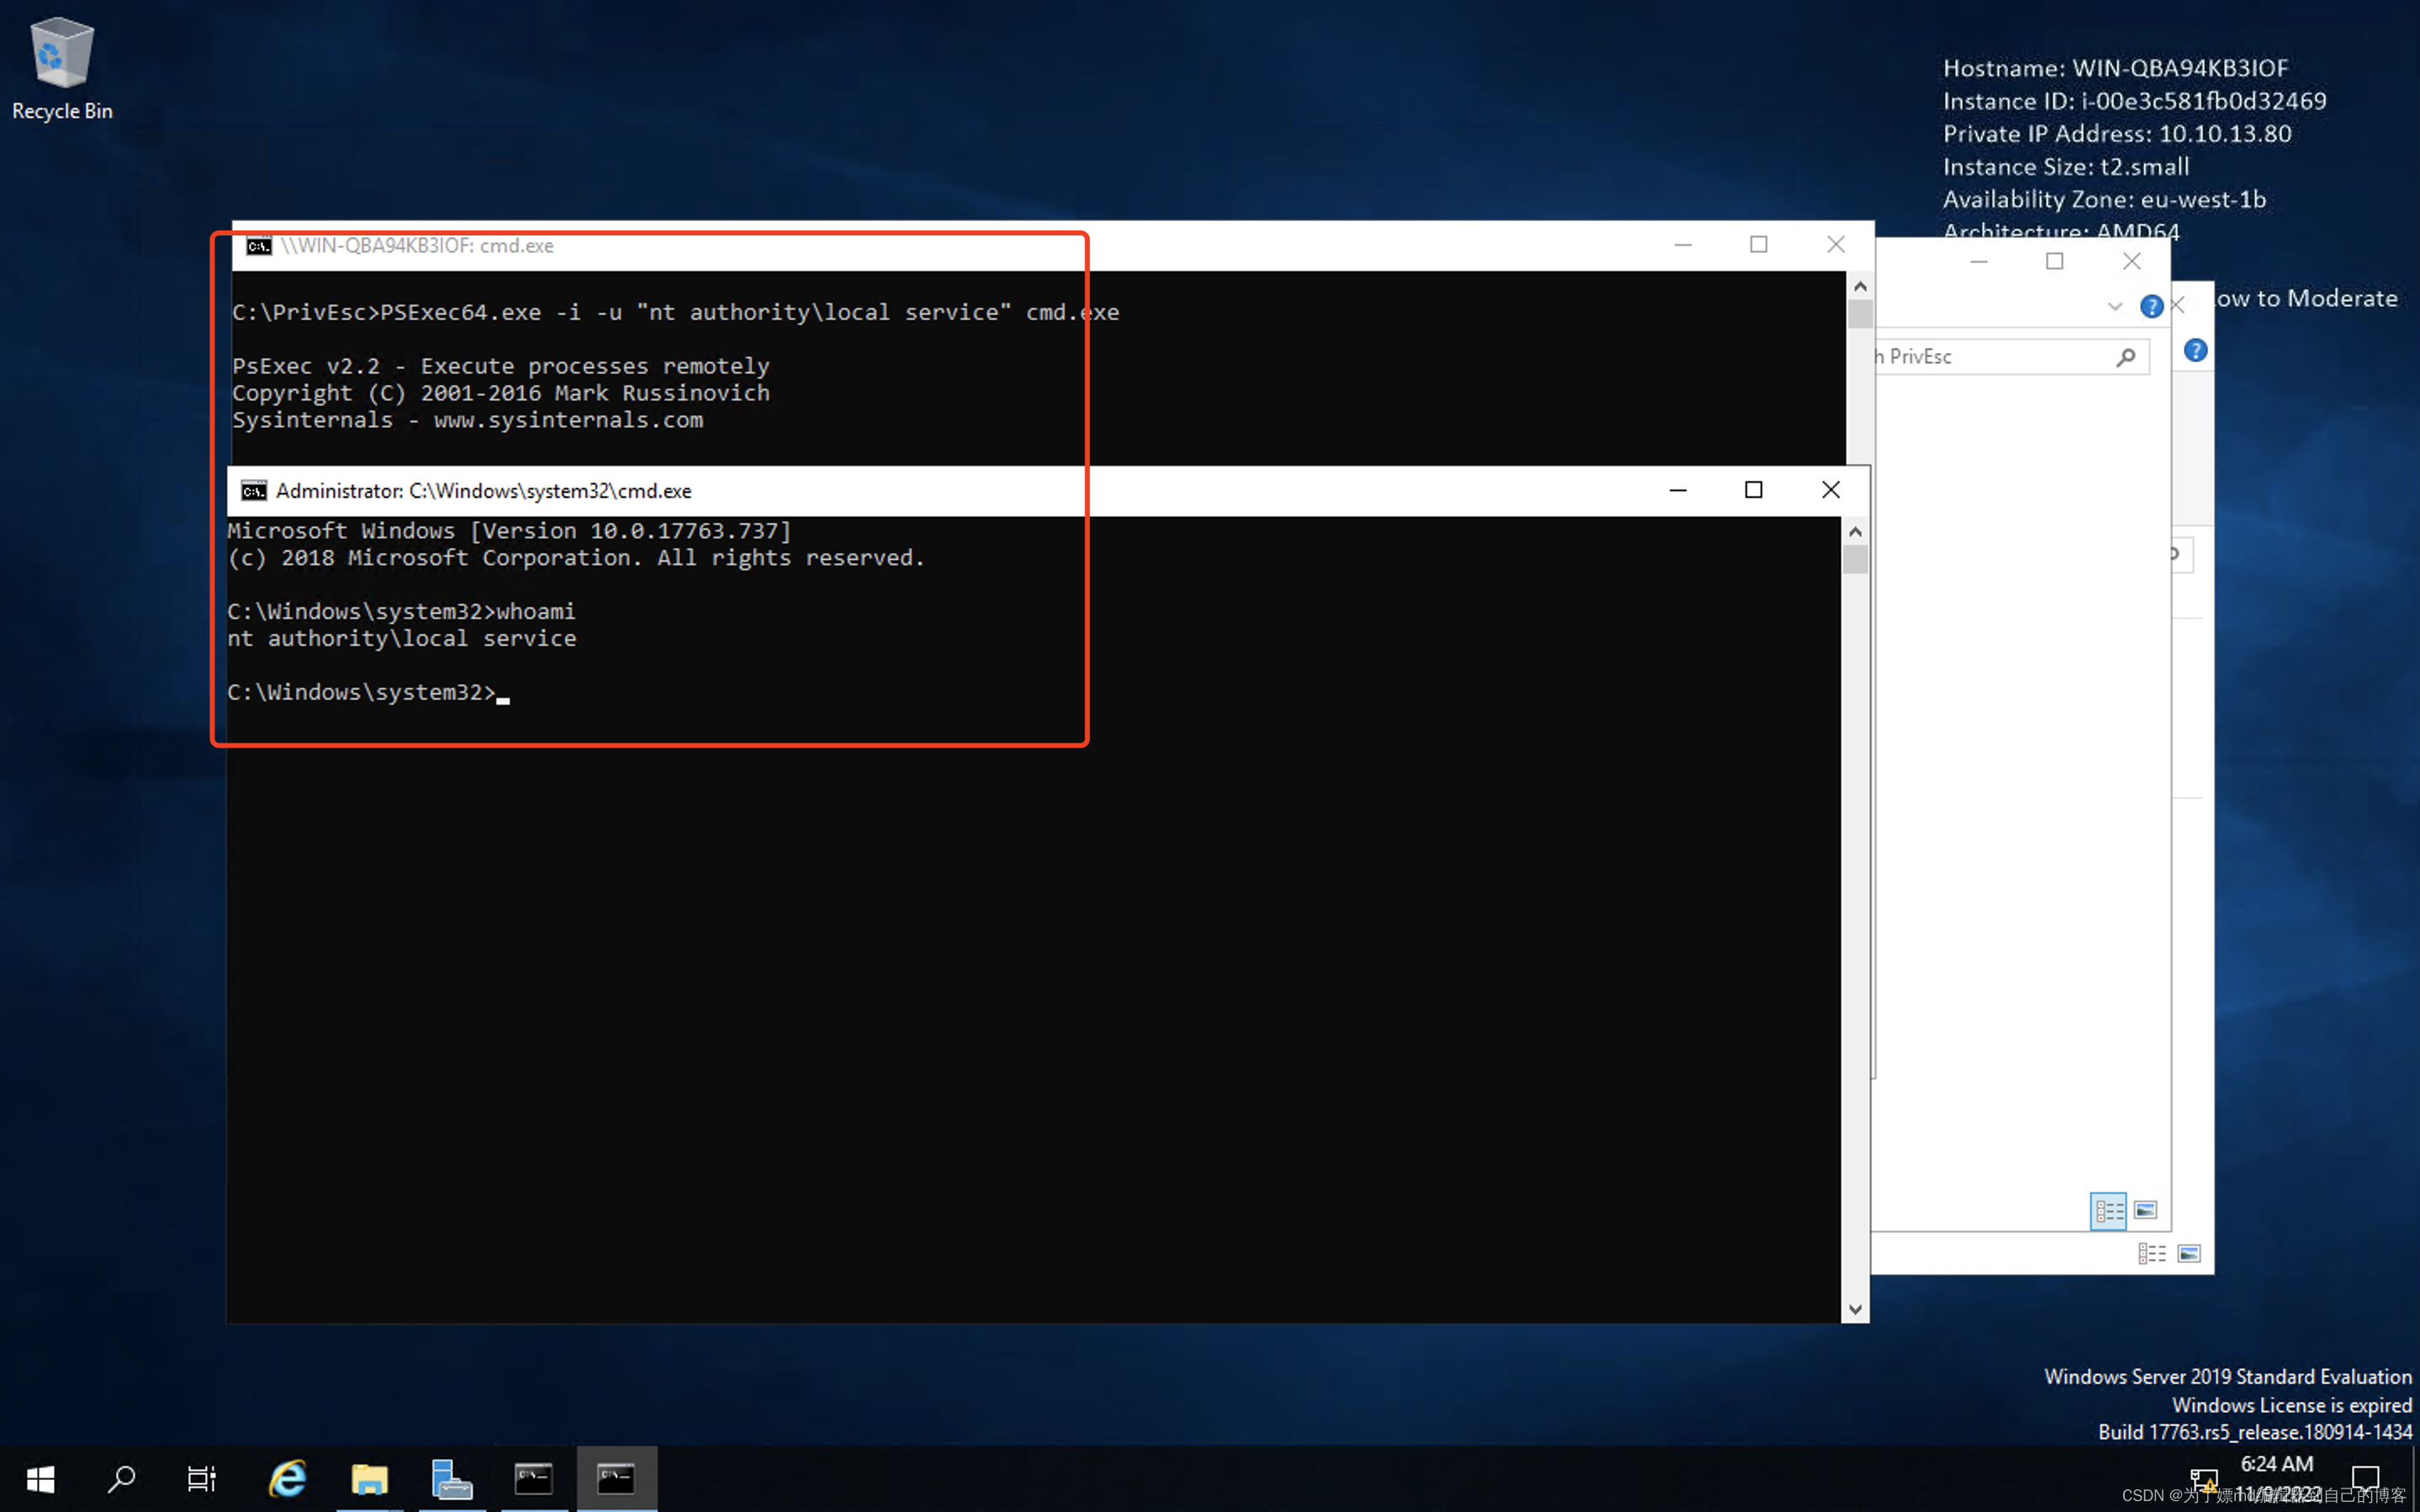2420x1512 pixels.
Task: Click the Administrator cmd.exe window icon
Action: pyautogui.click(x=251, y=489)
